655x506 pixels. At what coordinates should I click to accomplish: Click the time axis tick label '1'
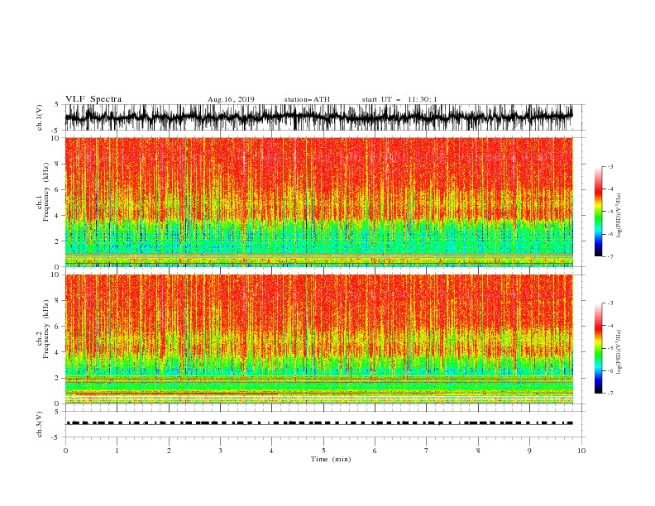(x=117, y=451)
